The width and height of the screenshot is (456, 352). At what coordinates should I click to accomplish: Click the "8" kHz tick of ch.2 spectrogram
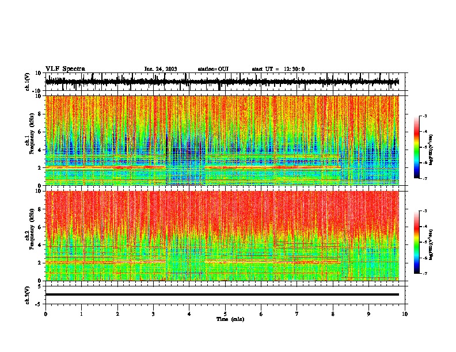point(40,209)
